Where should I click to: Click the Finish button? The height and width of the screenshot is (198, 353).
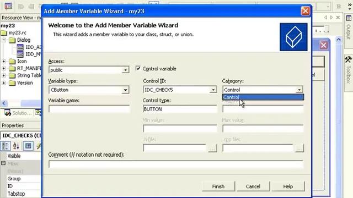[218, 186]
